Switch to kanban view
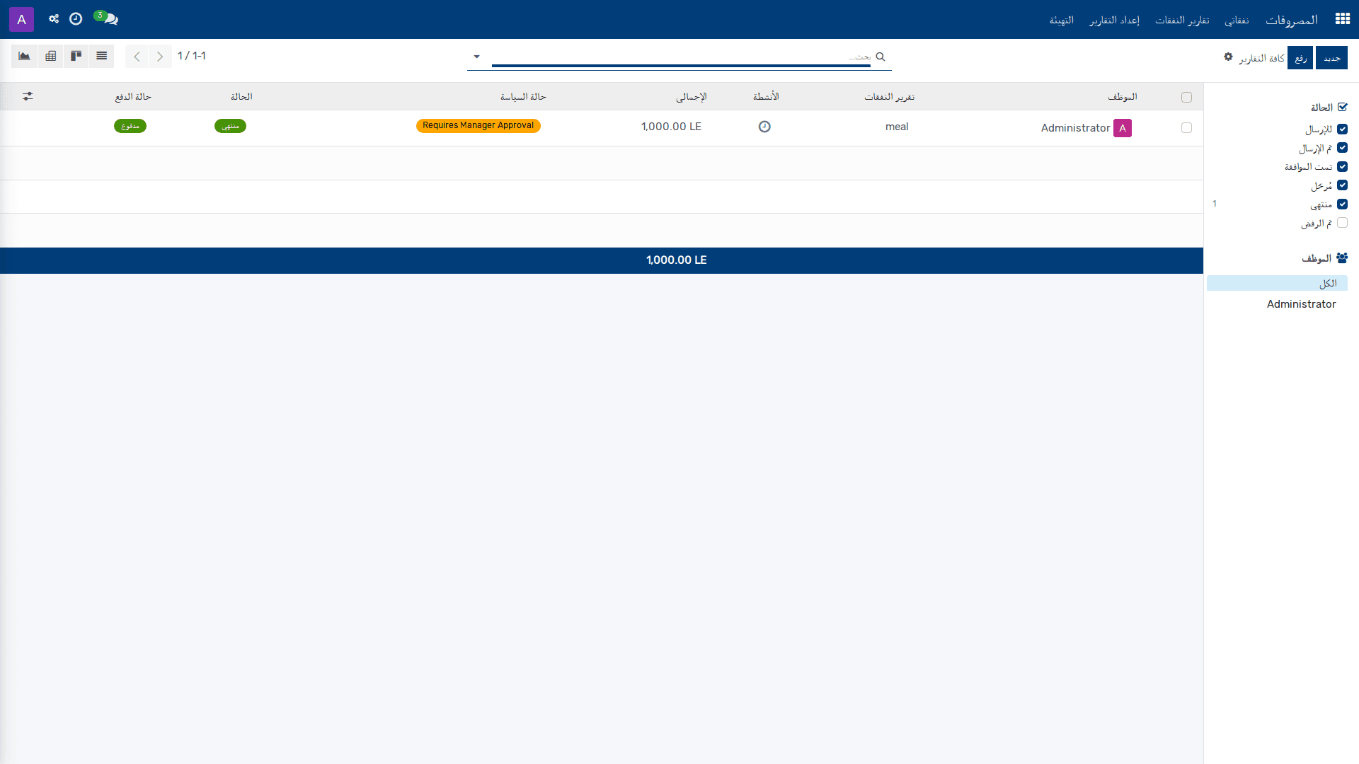Viewport: 1359px width, 764px height. pyautogui.click(x=76, y=56)
